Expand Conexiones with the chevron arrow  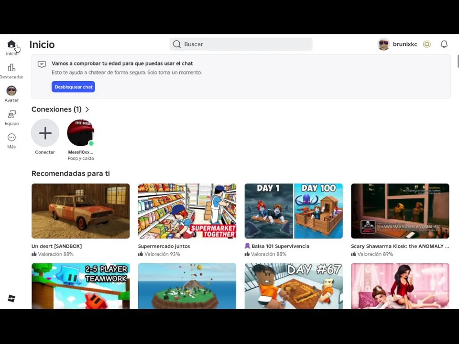87,109
